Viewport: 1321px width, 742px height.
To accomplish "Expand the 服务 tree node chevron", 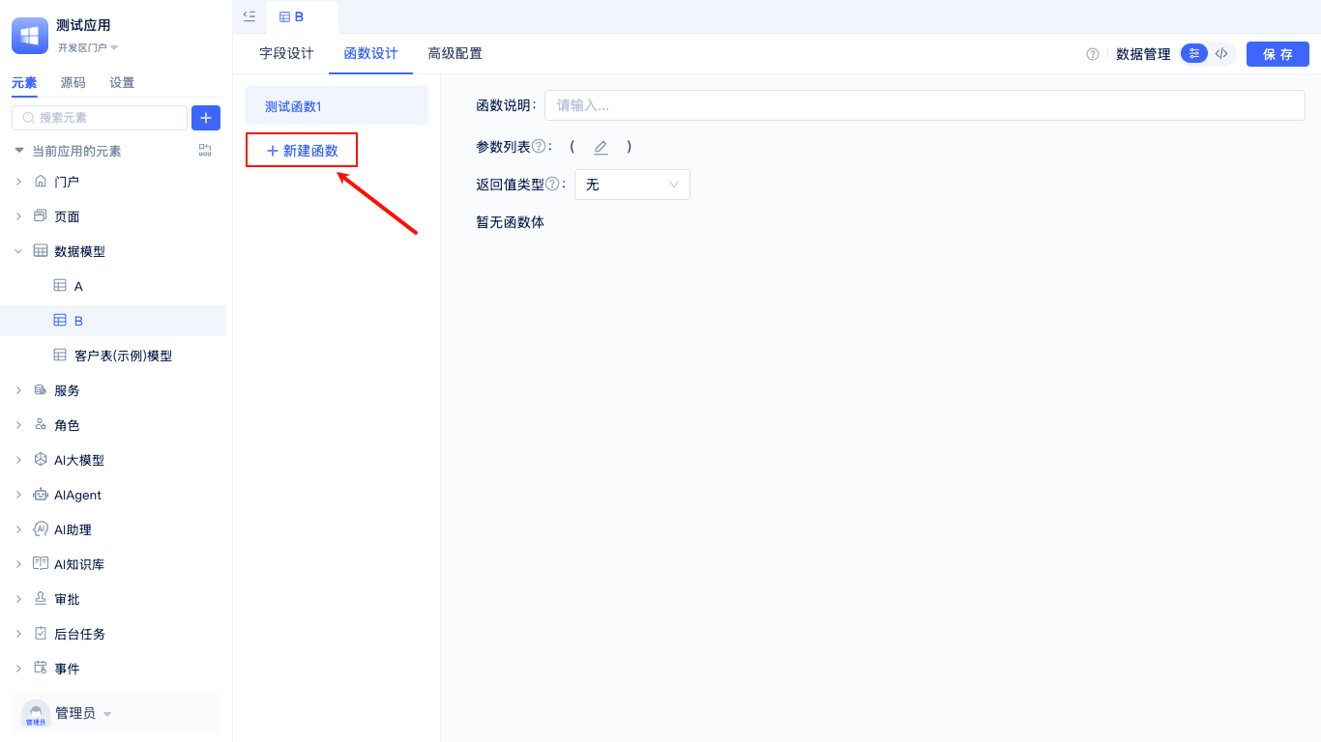I will [x=18, y=390].
